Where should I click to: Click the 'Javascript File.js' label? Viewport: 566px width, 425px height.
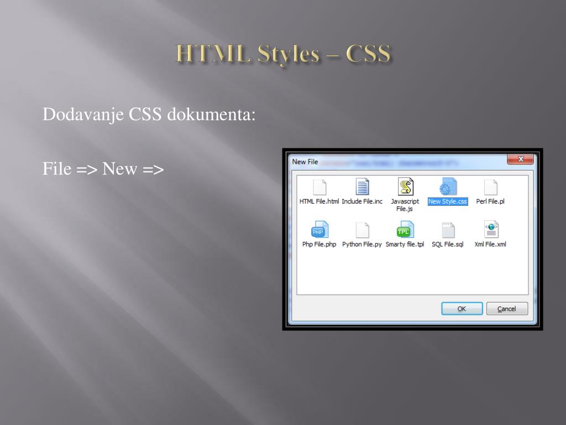(405, 205)
